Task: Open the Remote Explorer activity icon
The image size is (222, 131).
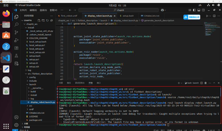Action: coord(16,63)
